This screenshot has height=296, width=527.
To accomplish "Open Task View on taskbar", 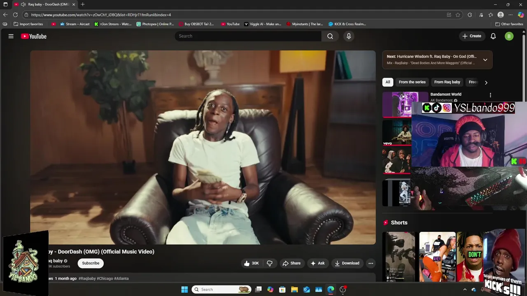I will pos(258,289).
